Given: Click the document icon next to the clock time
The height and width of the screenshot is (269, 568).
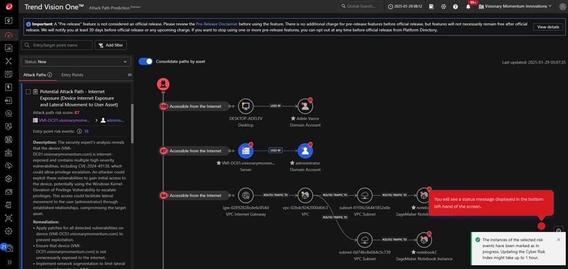Looking at the screenshot, I should [x=431, y=6].
